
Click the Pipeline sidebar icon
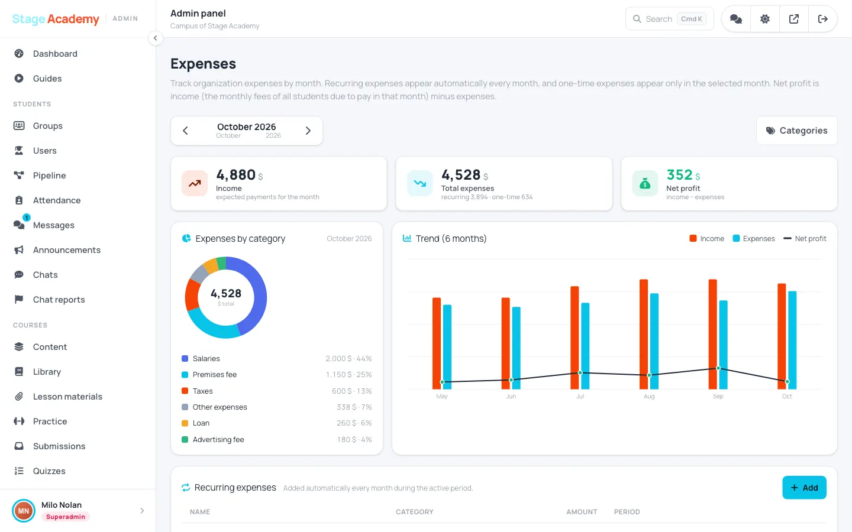click(x=19, y=176)
